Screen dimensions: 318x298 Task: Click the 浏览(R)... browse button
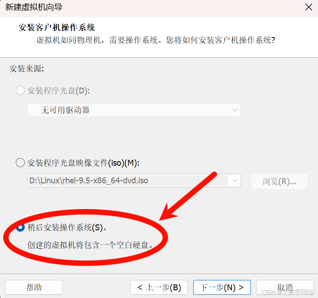279,182
